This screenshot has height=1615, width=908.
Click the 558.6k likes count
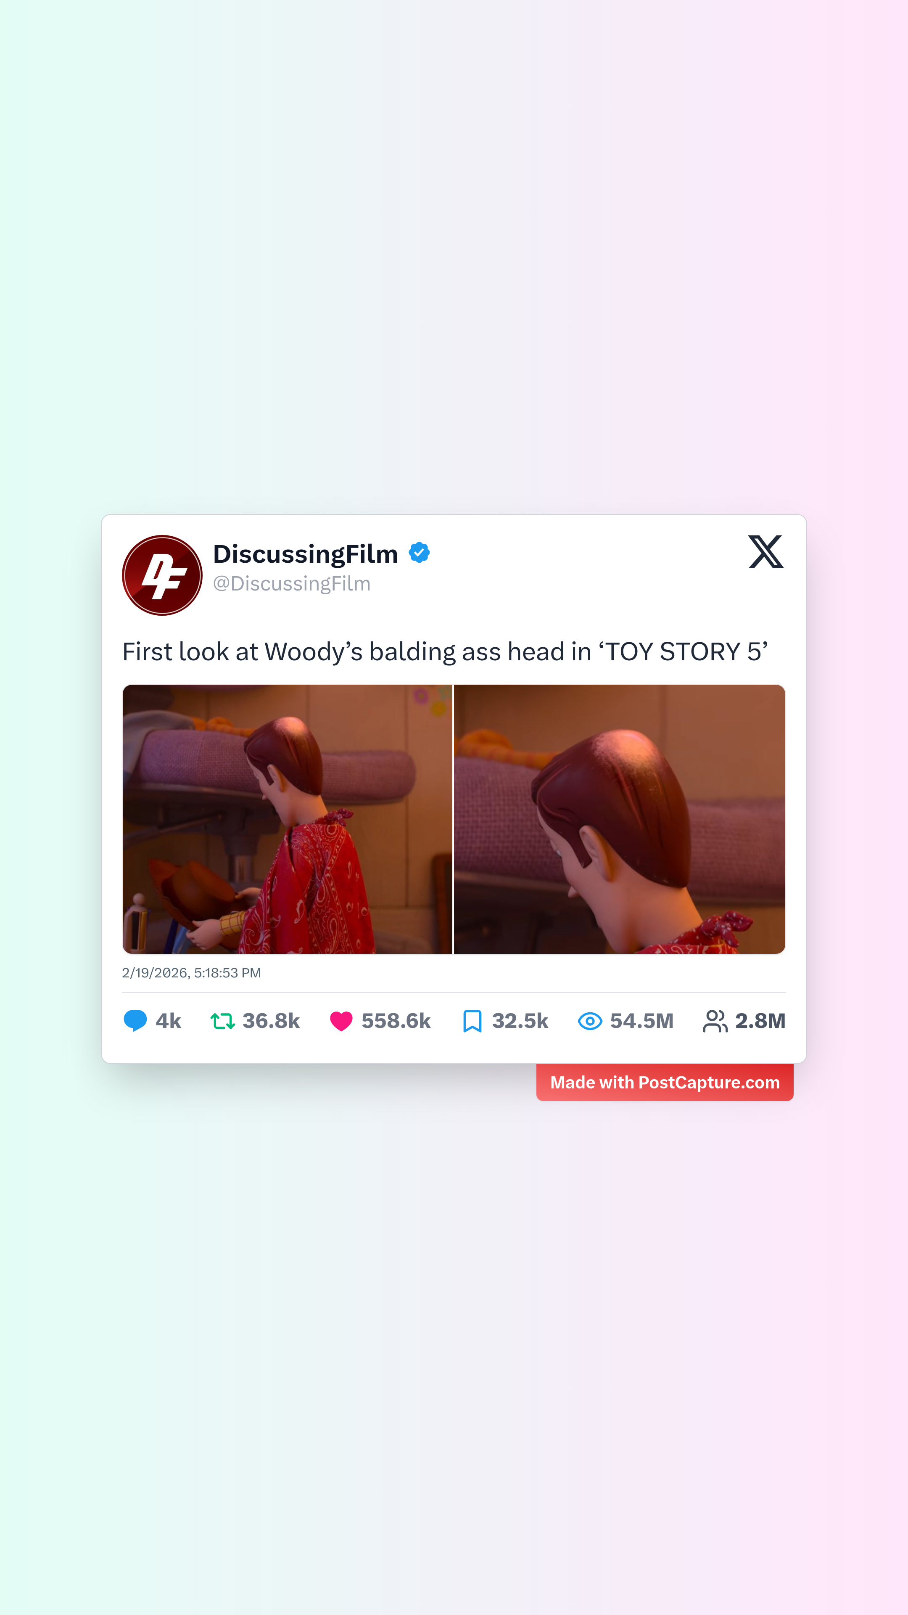[396, 1021]
